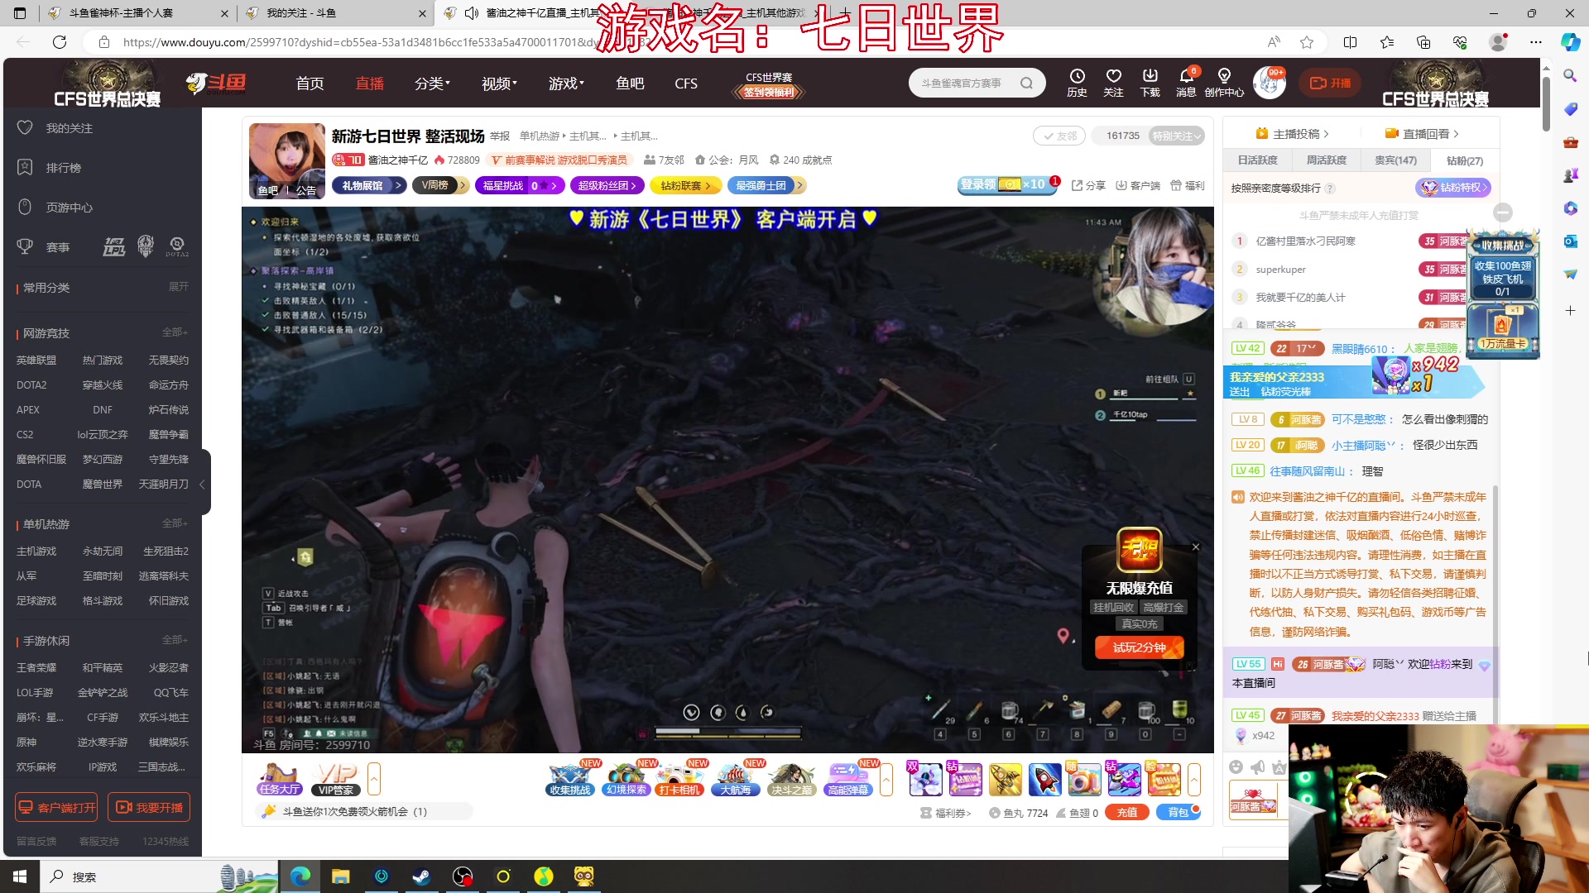
Task: Launch the 收集挑战 activity icon below the video
Action: click(570, 779)
